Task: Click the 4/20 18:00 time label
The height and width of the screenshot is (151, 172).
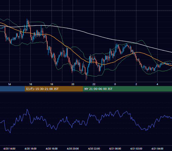Action: click(x=52, y=148)
